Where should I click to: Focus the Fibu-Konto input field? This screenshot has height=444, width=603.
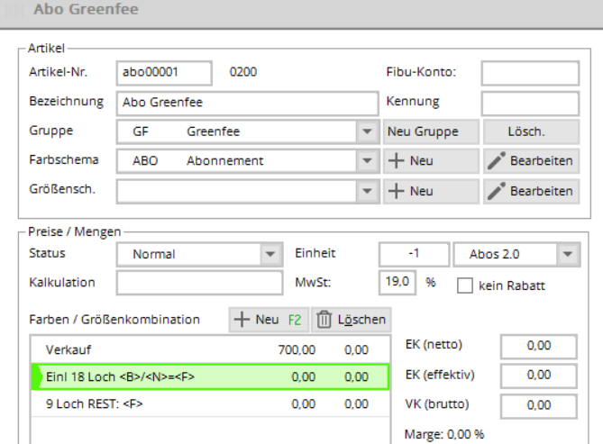[x=529, y=73]
